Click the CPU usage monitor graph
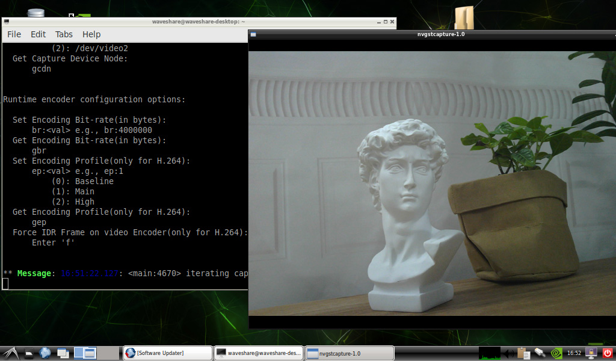This screenshot has width=616, height=361. click(489, 353)
